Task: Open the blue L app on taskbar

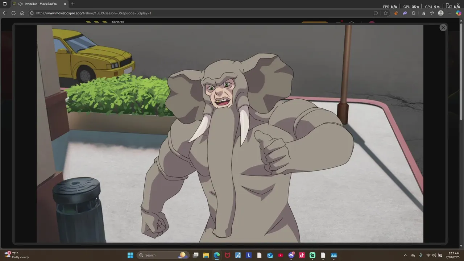Action: coord(249,255)
